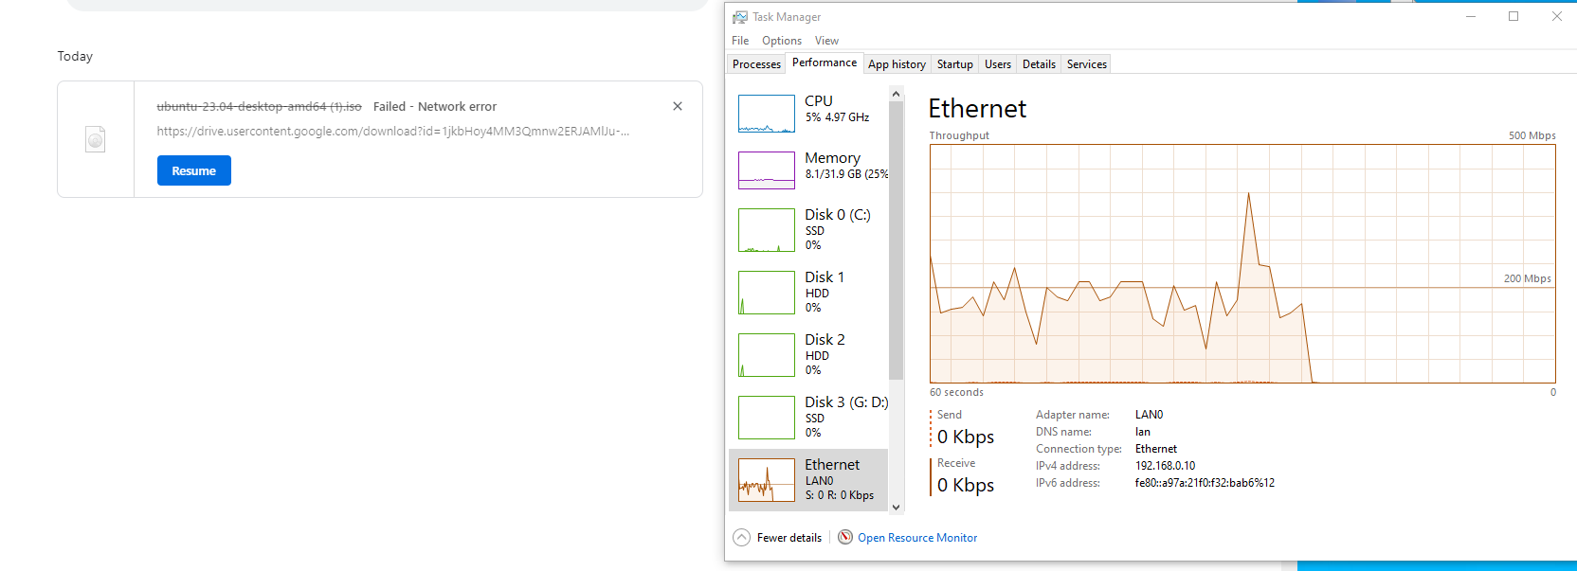Go to the Startup tab
Image resolution: width=1577 pixels, height=571 pixels.
click(955, 64)
